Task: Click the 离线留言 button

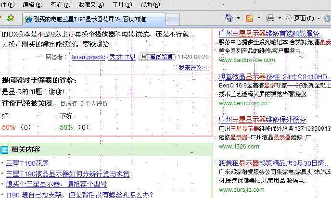Action: click(x=161, y=57)
